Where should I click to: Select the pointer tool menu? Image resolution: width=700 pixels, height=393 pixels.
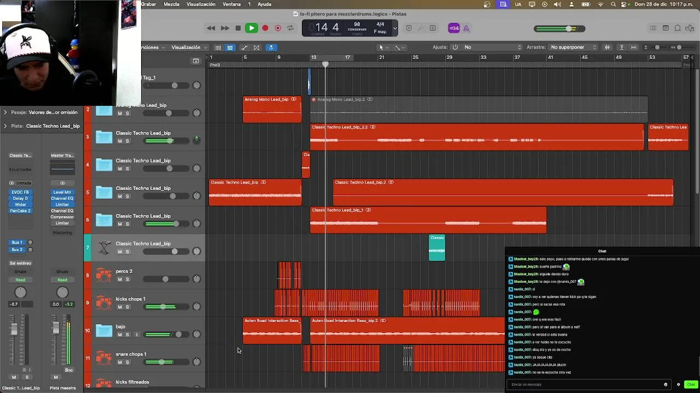[383, 47]
